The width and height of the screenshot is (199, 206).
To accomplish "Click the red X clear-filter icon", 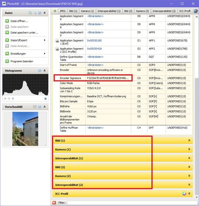I will coord(54,203).
